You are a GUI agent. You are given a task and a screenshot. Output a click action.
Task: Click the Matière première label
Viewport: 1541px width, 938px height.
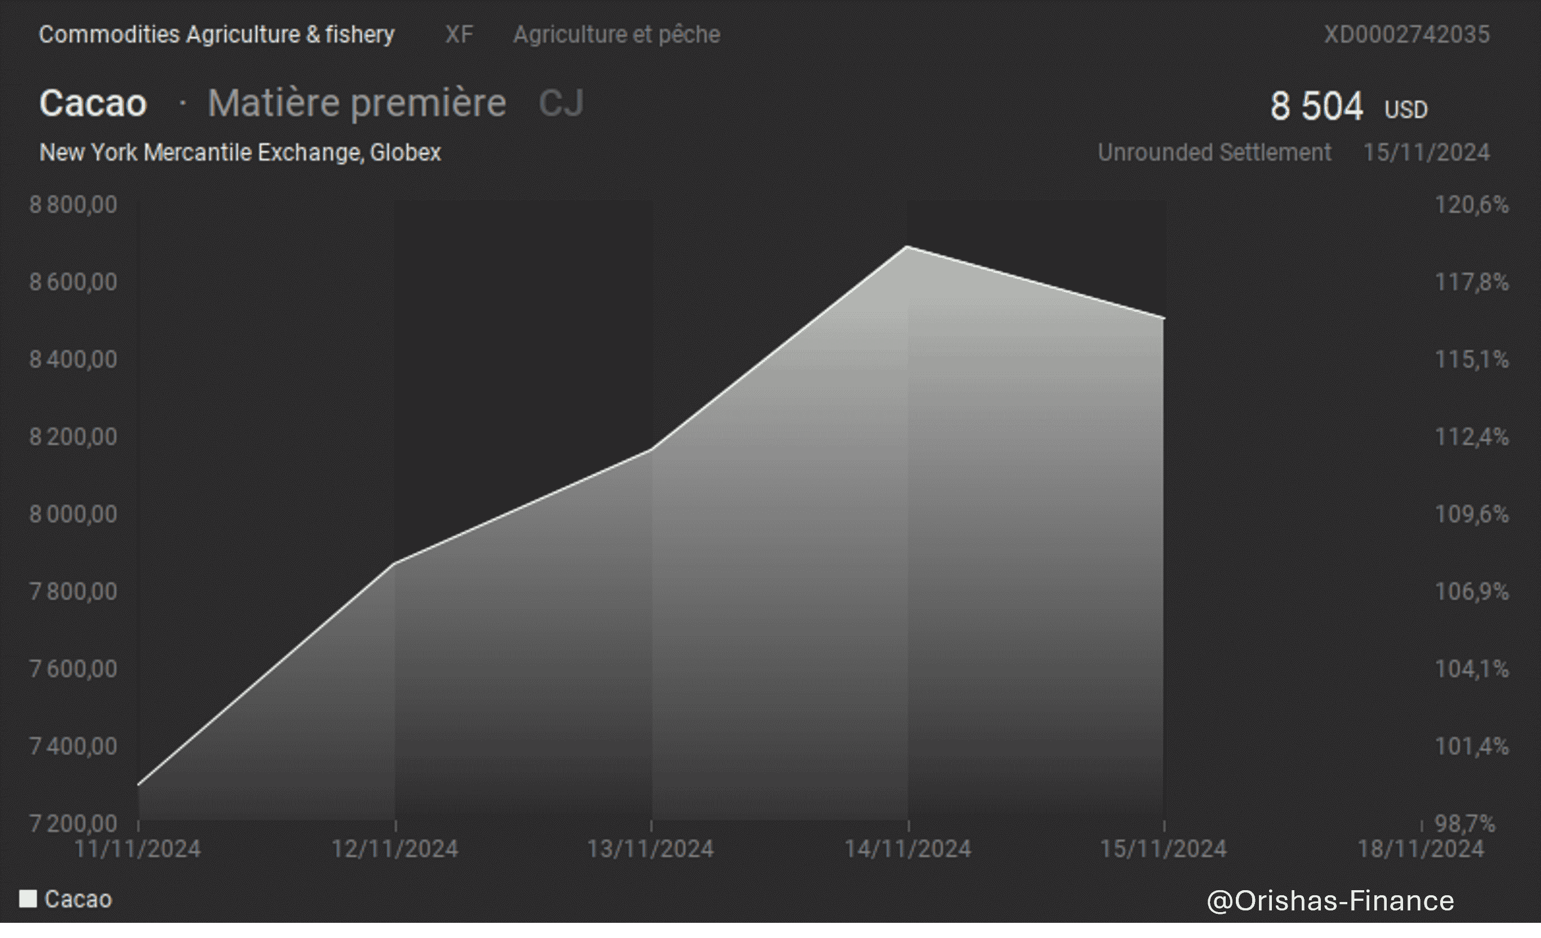pyautogui.click(x=357, y=102)
